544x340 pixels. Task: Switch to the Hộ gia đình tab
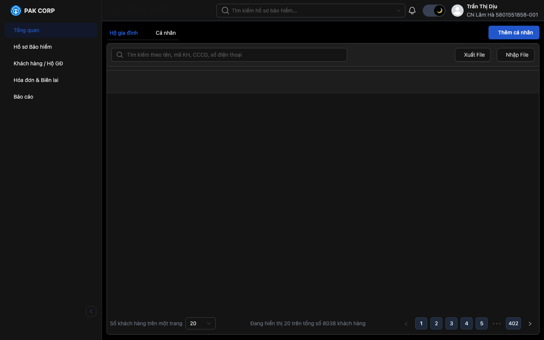(x=124, y=33)
